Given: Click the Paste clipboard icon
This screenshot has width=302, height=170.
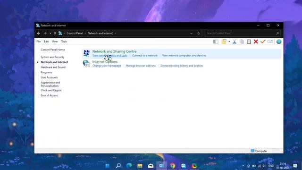Looking at the screenshot, I should (249, 42).
